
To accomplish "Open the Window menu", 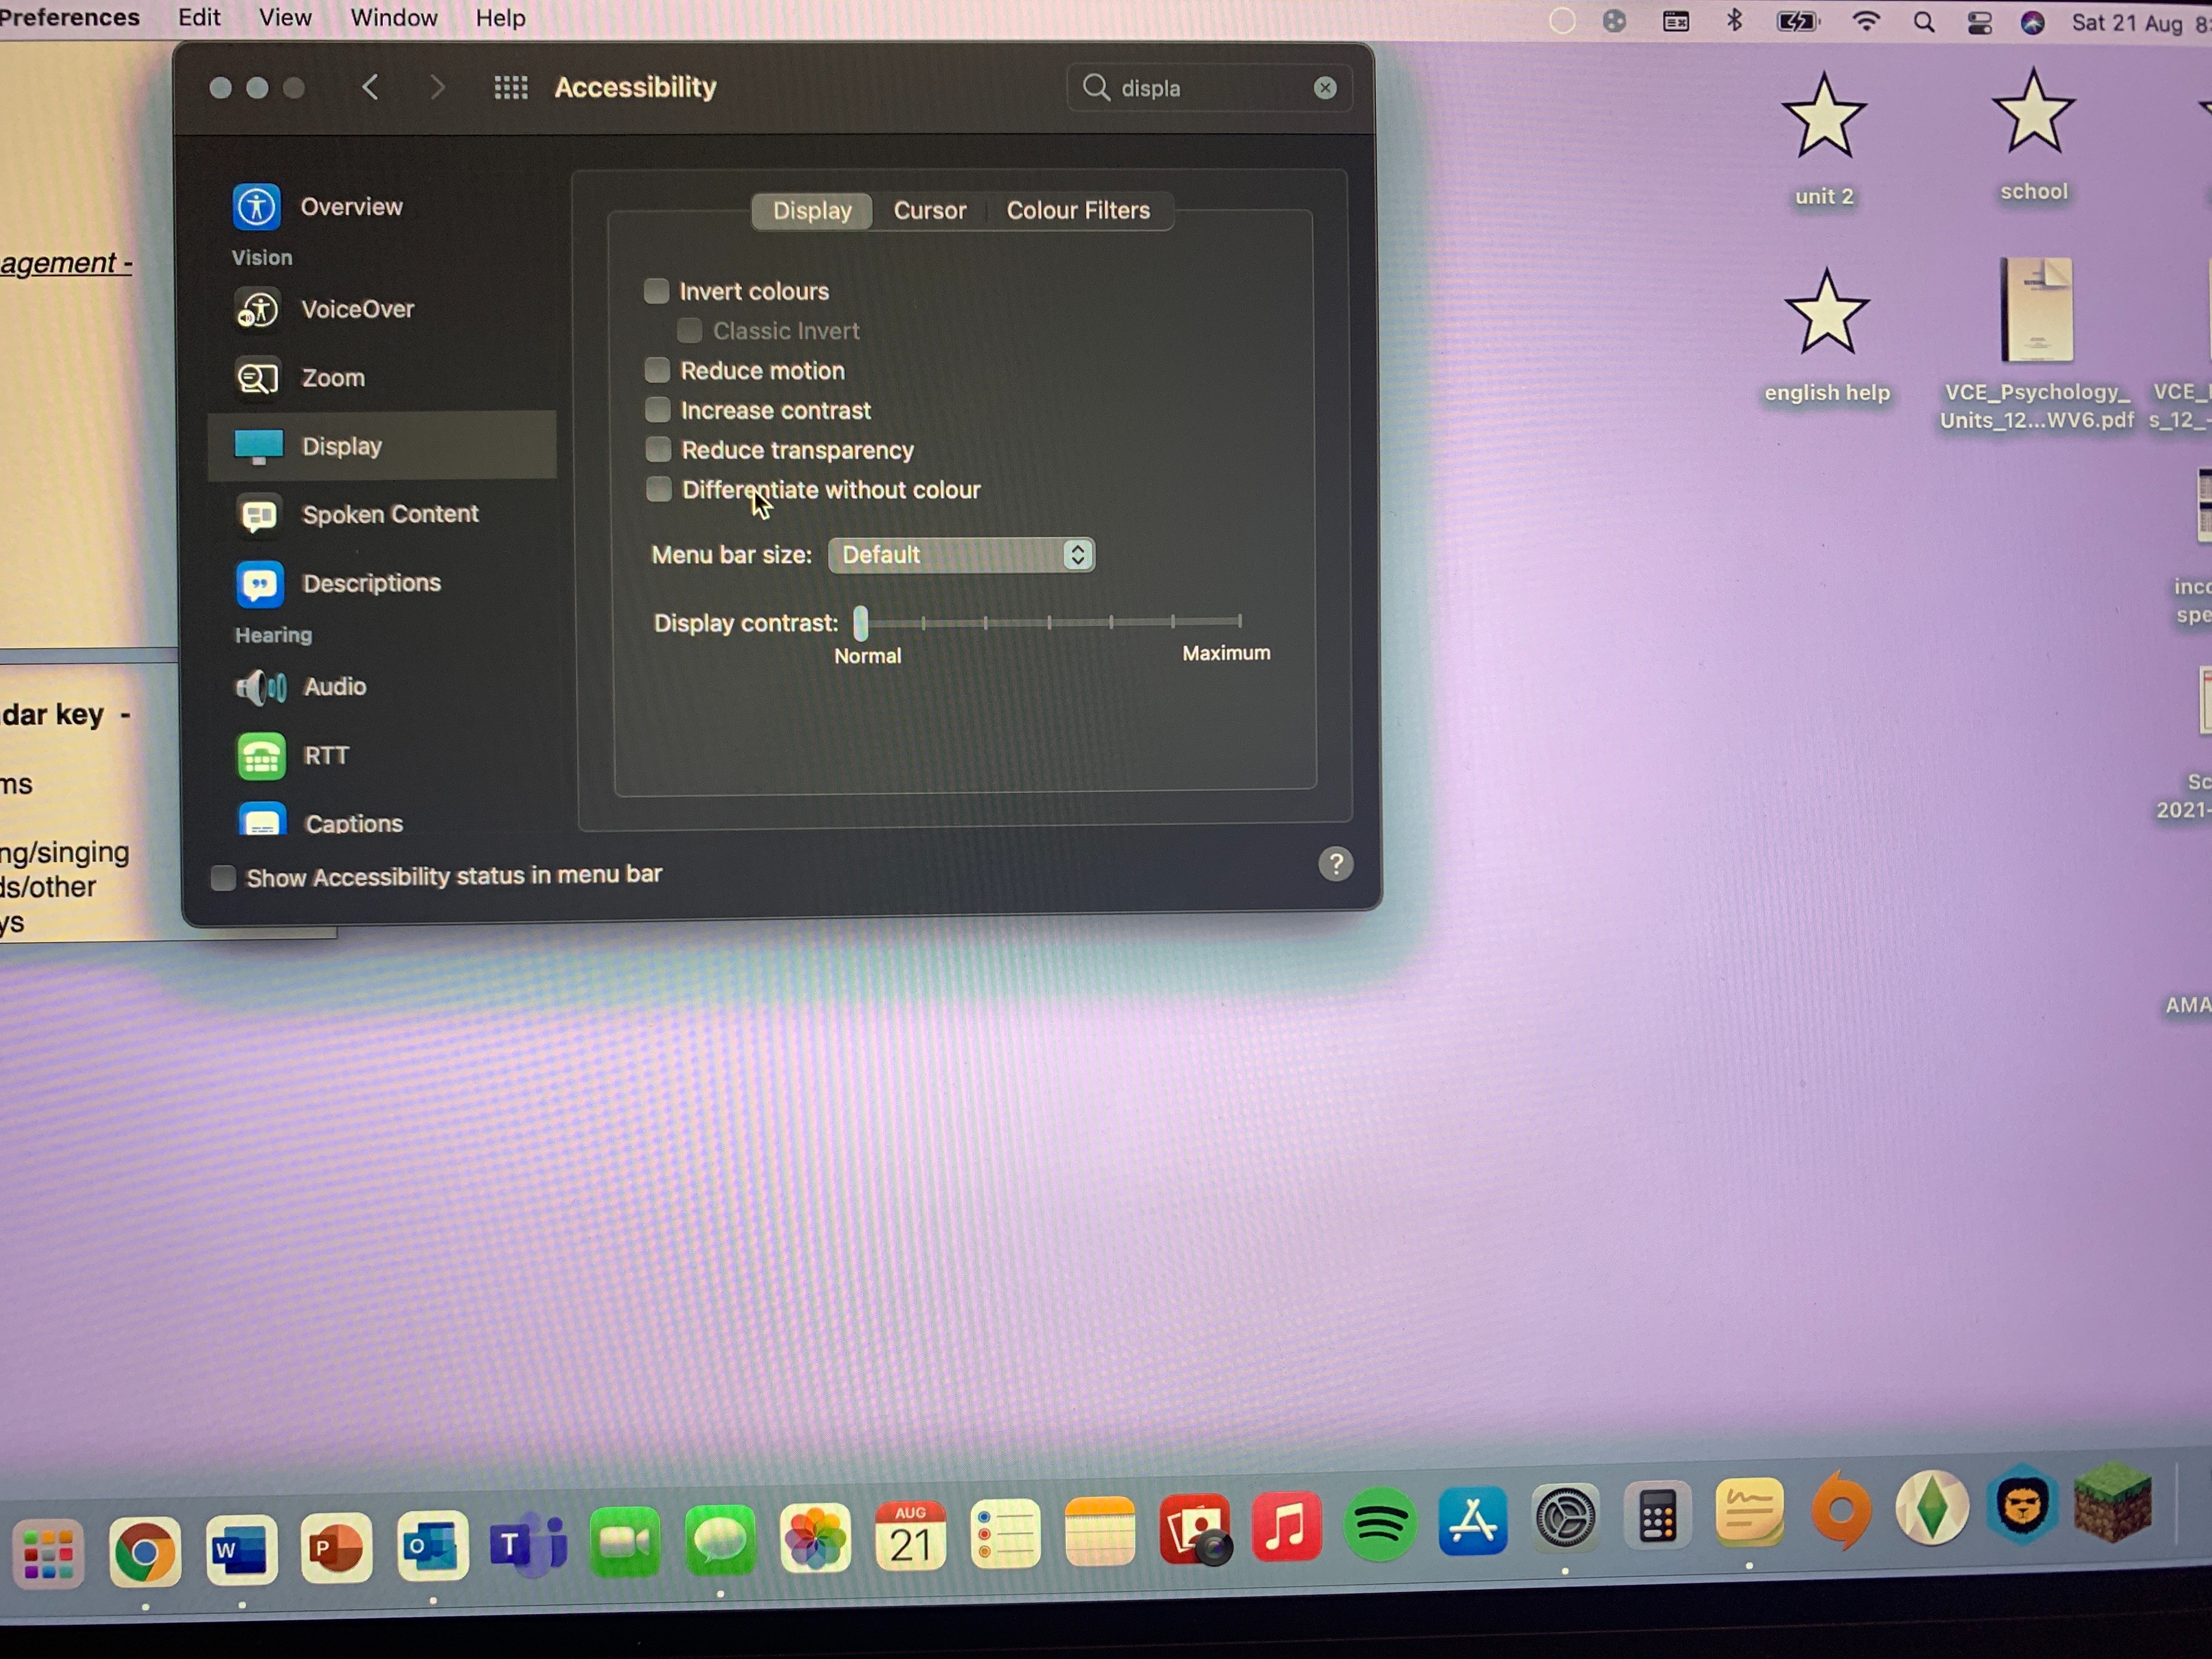I will (x=393, y=18).
